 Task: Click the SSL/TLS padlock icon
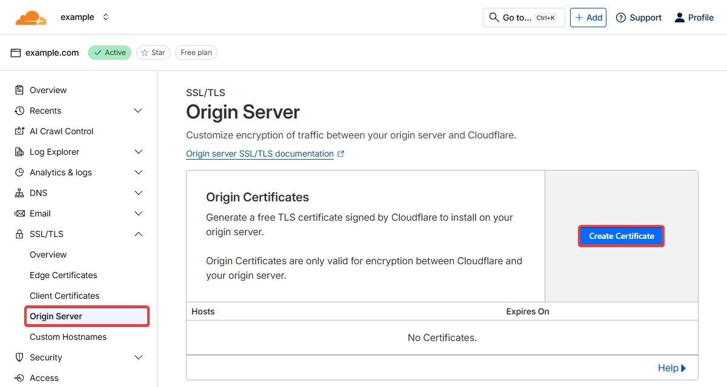pyautogui.click(x=19, y=234)
